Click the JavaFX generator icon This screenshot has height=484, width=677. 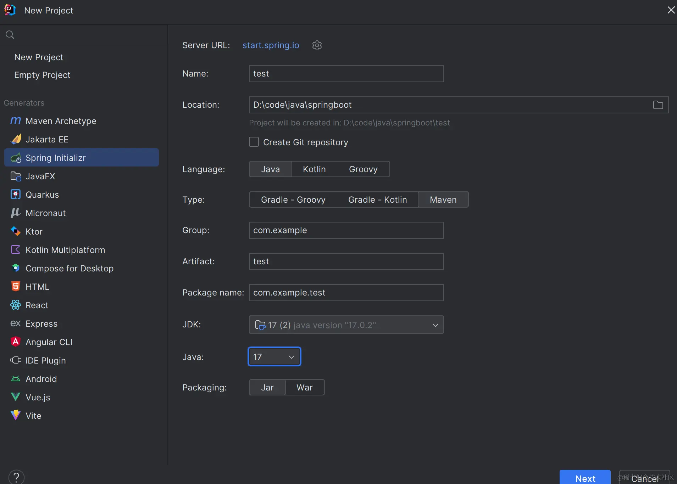tap(16, 176)
